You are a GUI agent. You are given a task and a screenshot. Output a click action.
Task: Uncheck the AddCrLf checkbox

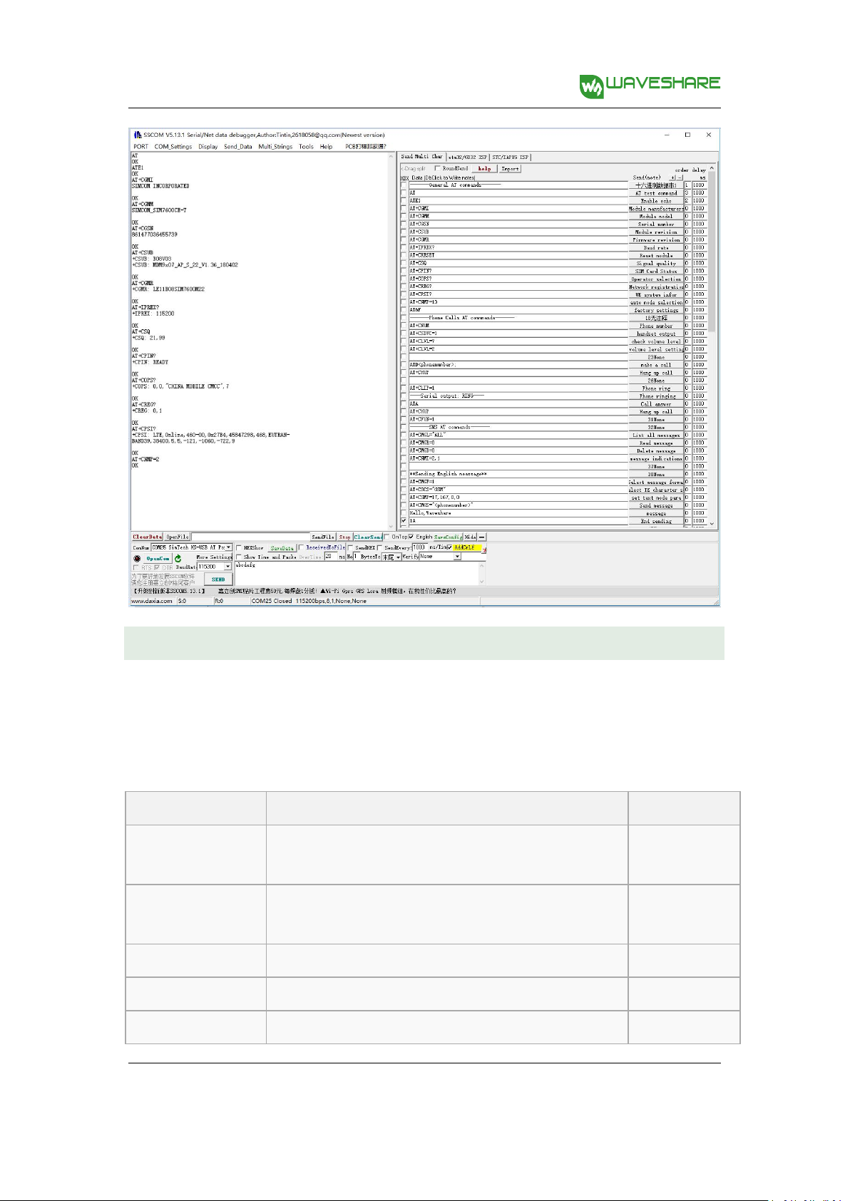tap(449, 547)
